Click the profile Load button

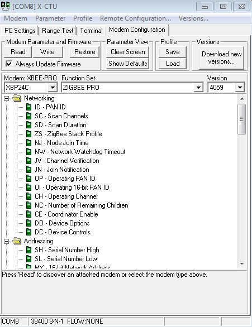(173, 64)
